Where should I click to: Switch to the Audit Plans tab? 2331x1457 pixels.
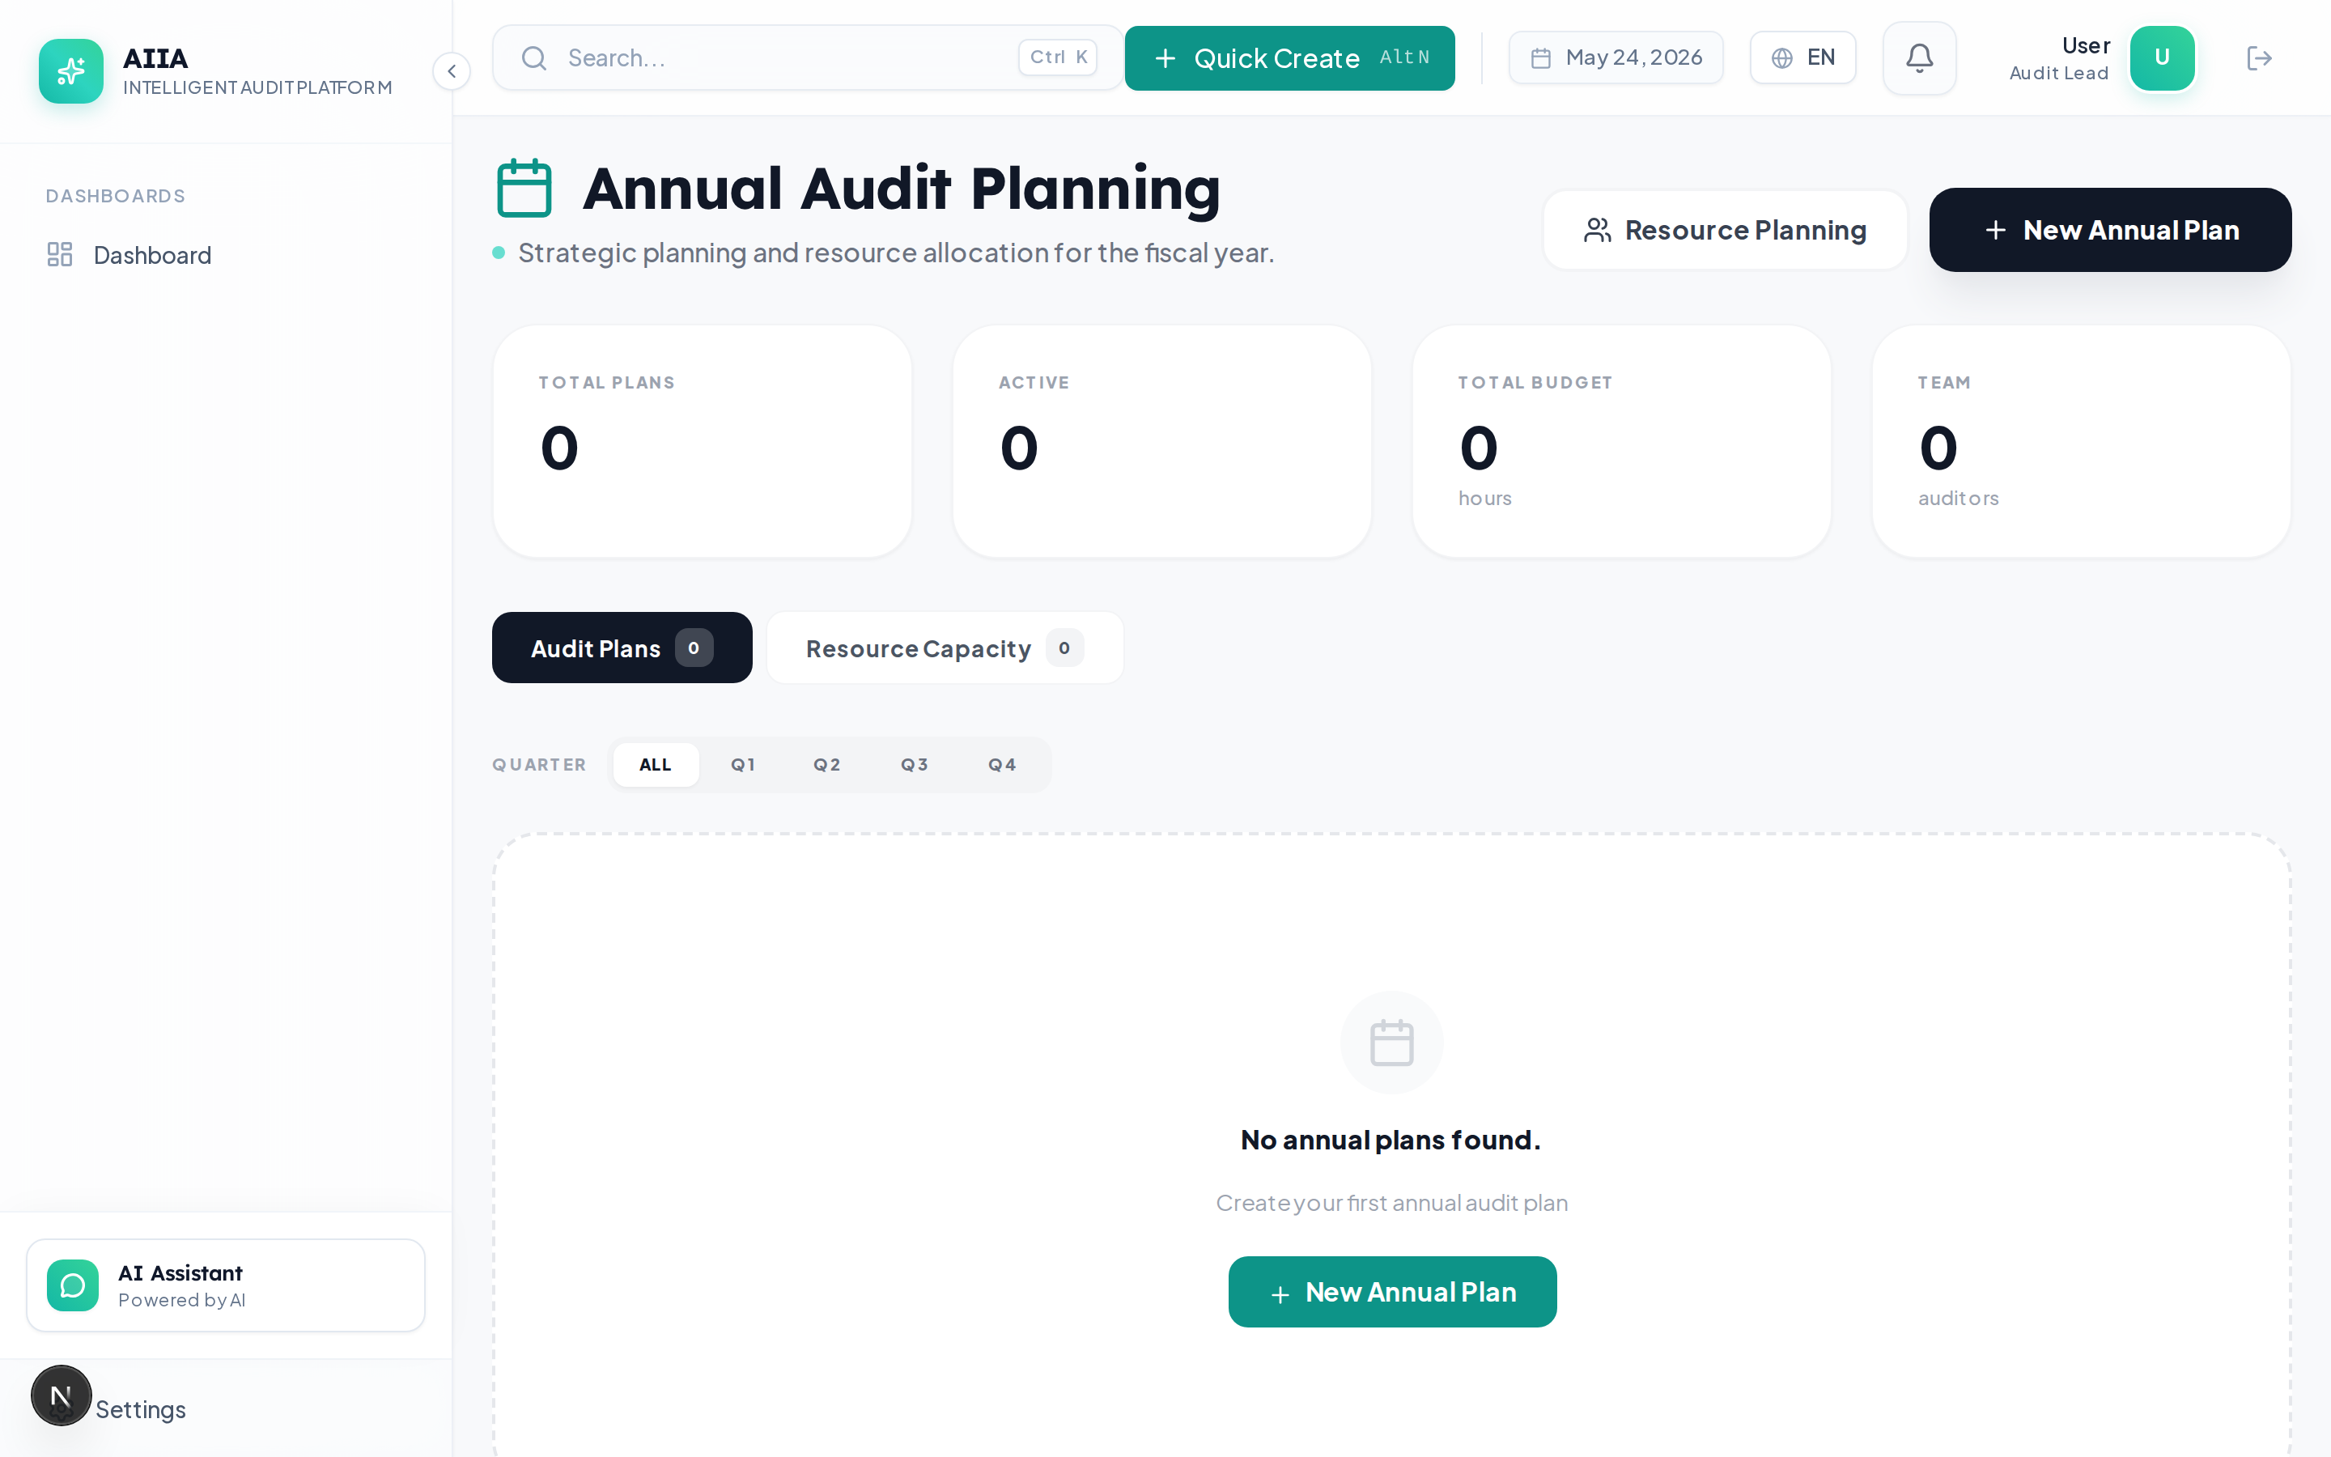(622, 648)
